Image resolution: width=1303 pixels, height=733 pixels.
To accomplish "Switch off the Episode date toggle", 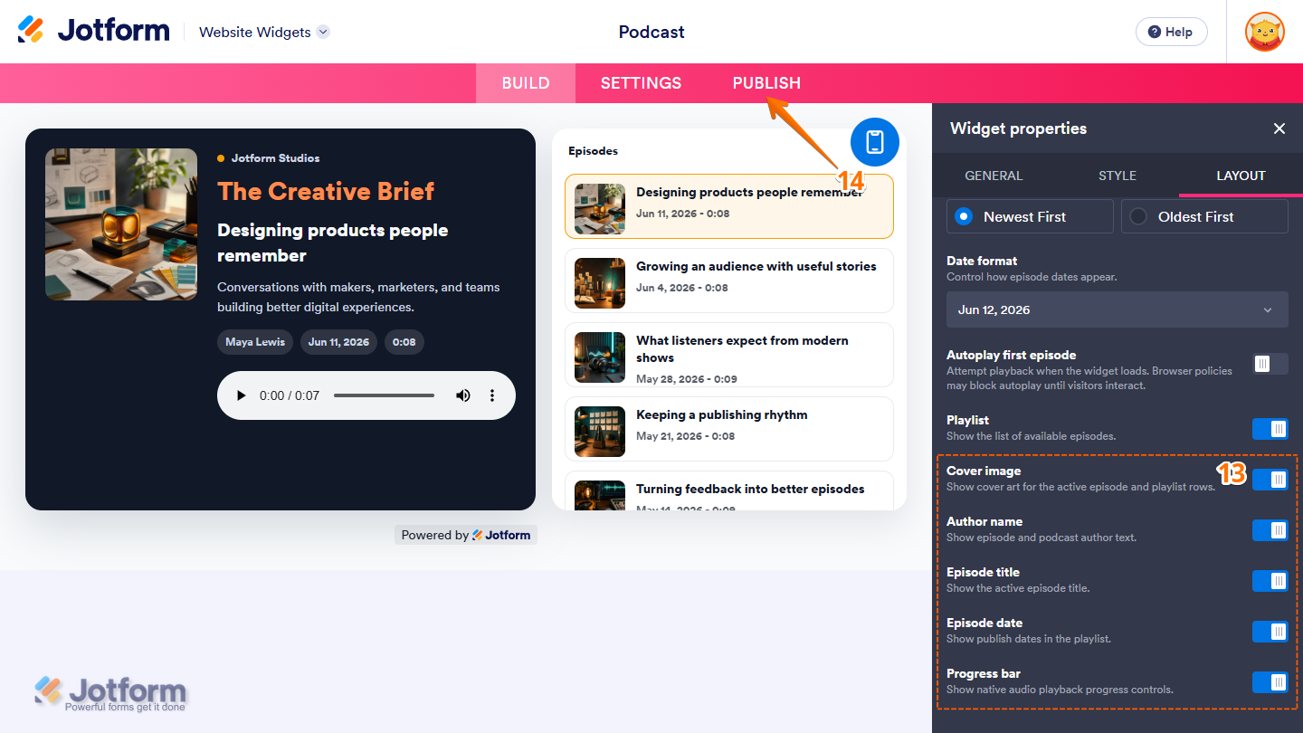I will (1270, 632).
